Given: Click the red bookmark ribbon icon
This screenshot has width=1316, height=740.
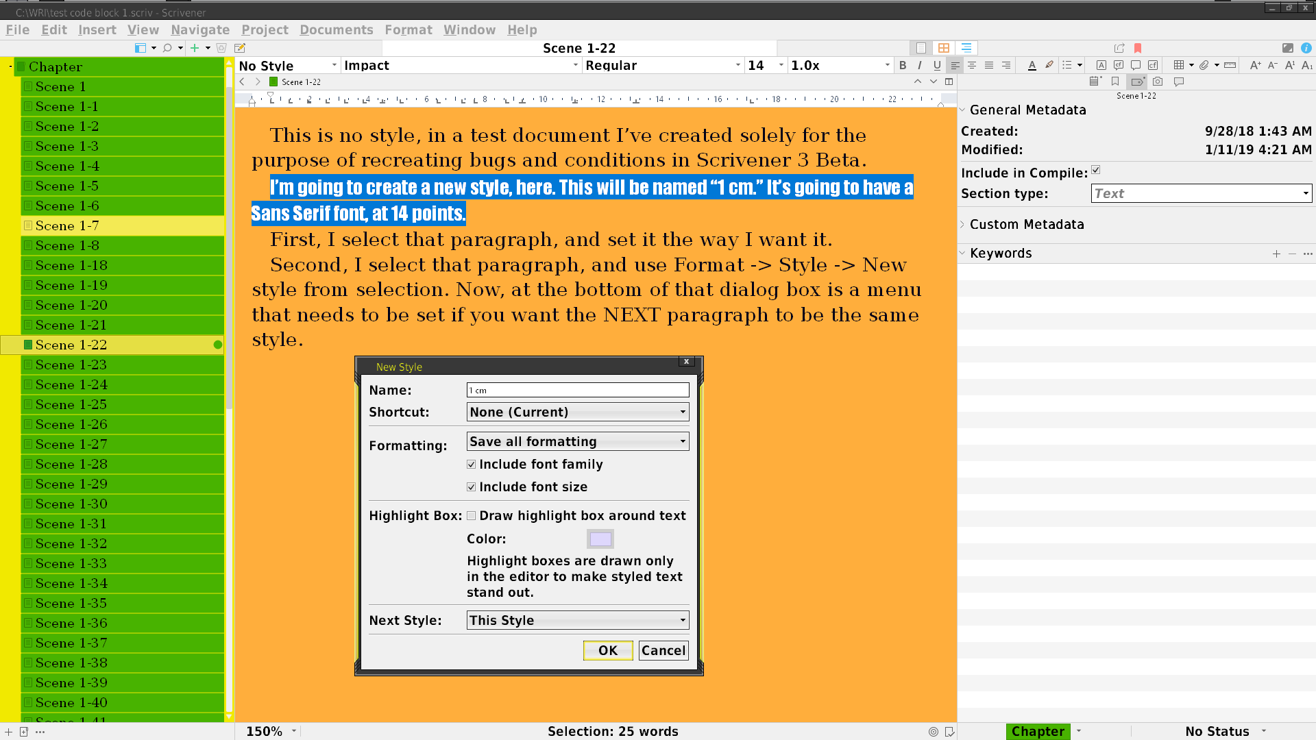Looking at the screenshot, I should [x=1138, y=48].
